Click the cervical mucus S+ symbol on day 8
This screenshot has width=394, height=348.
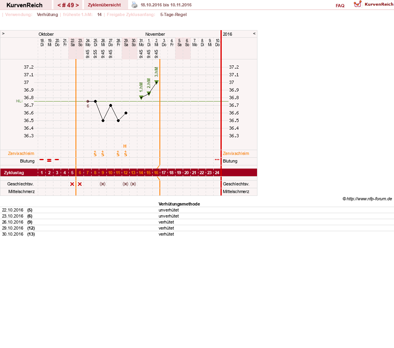(95, 153)
